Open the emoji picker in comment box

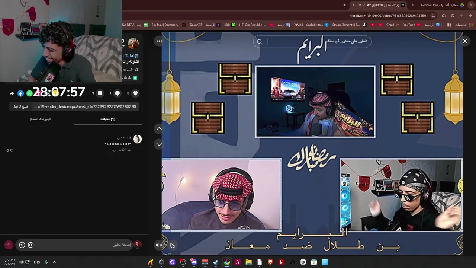pos(22,245)
